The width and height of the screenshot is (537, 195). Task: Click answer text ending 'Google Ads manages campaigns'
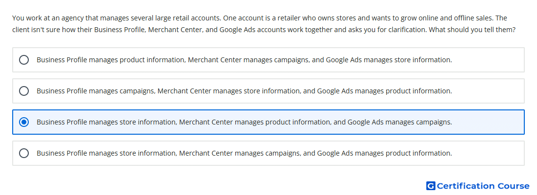[244, 122]
